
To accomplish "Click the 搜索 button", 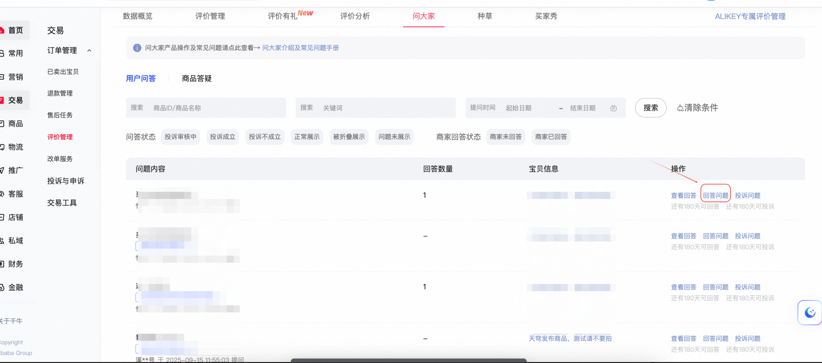I will 650,108.
